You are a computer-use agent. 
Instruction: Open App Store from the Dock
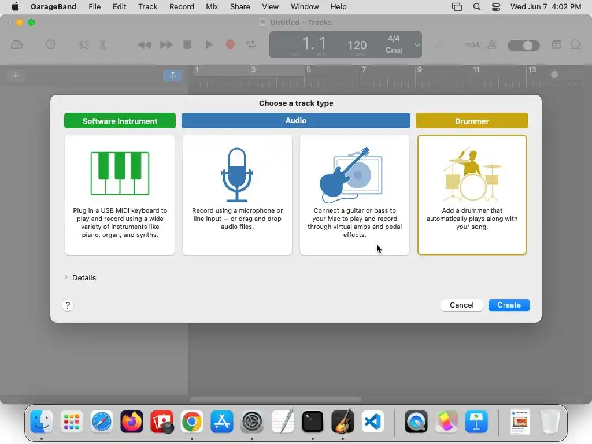click(222, 421)
